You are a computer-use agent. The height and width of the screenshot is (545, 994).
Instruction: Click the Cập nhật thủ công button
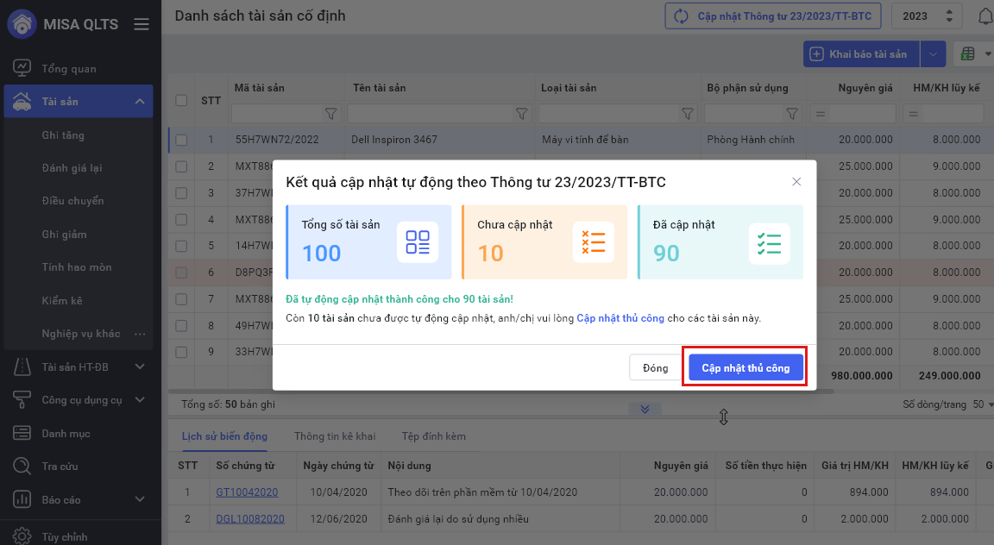pyautogui.click(x=745, y=368)
